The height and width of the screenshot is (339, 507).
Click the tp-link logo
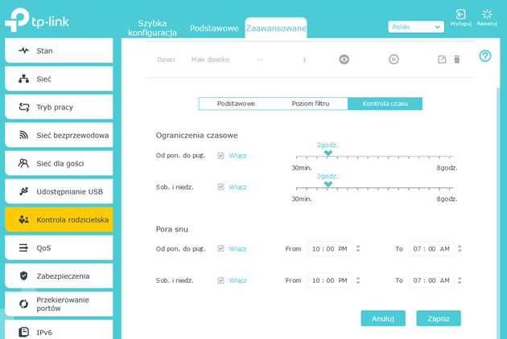click(37, 20)
